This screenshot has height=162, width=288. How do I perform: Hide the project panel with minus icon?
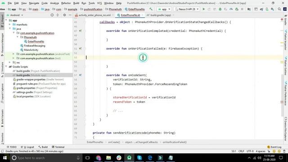[x=70, y=15]
